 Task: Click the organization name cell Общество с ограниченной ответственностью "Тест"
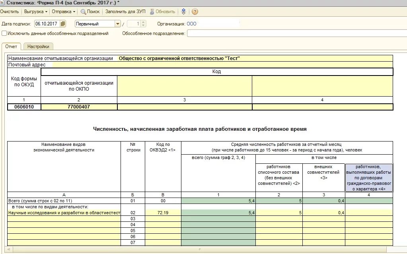[255, 58]
